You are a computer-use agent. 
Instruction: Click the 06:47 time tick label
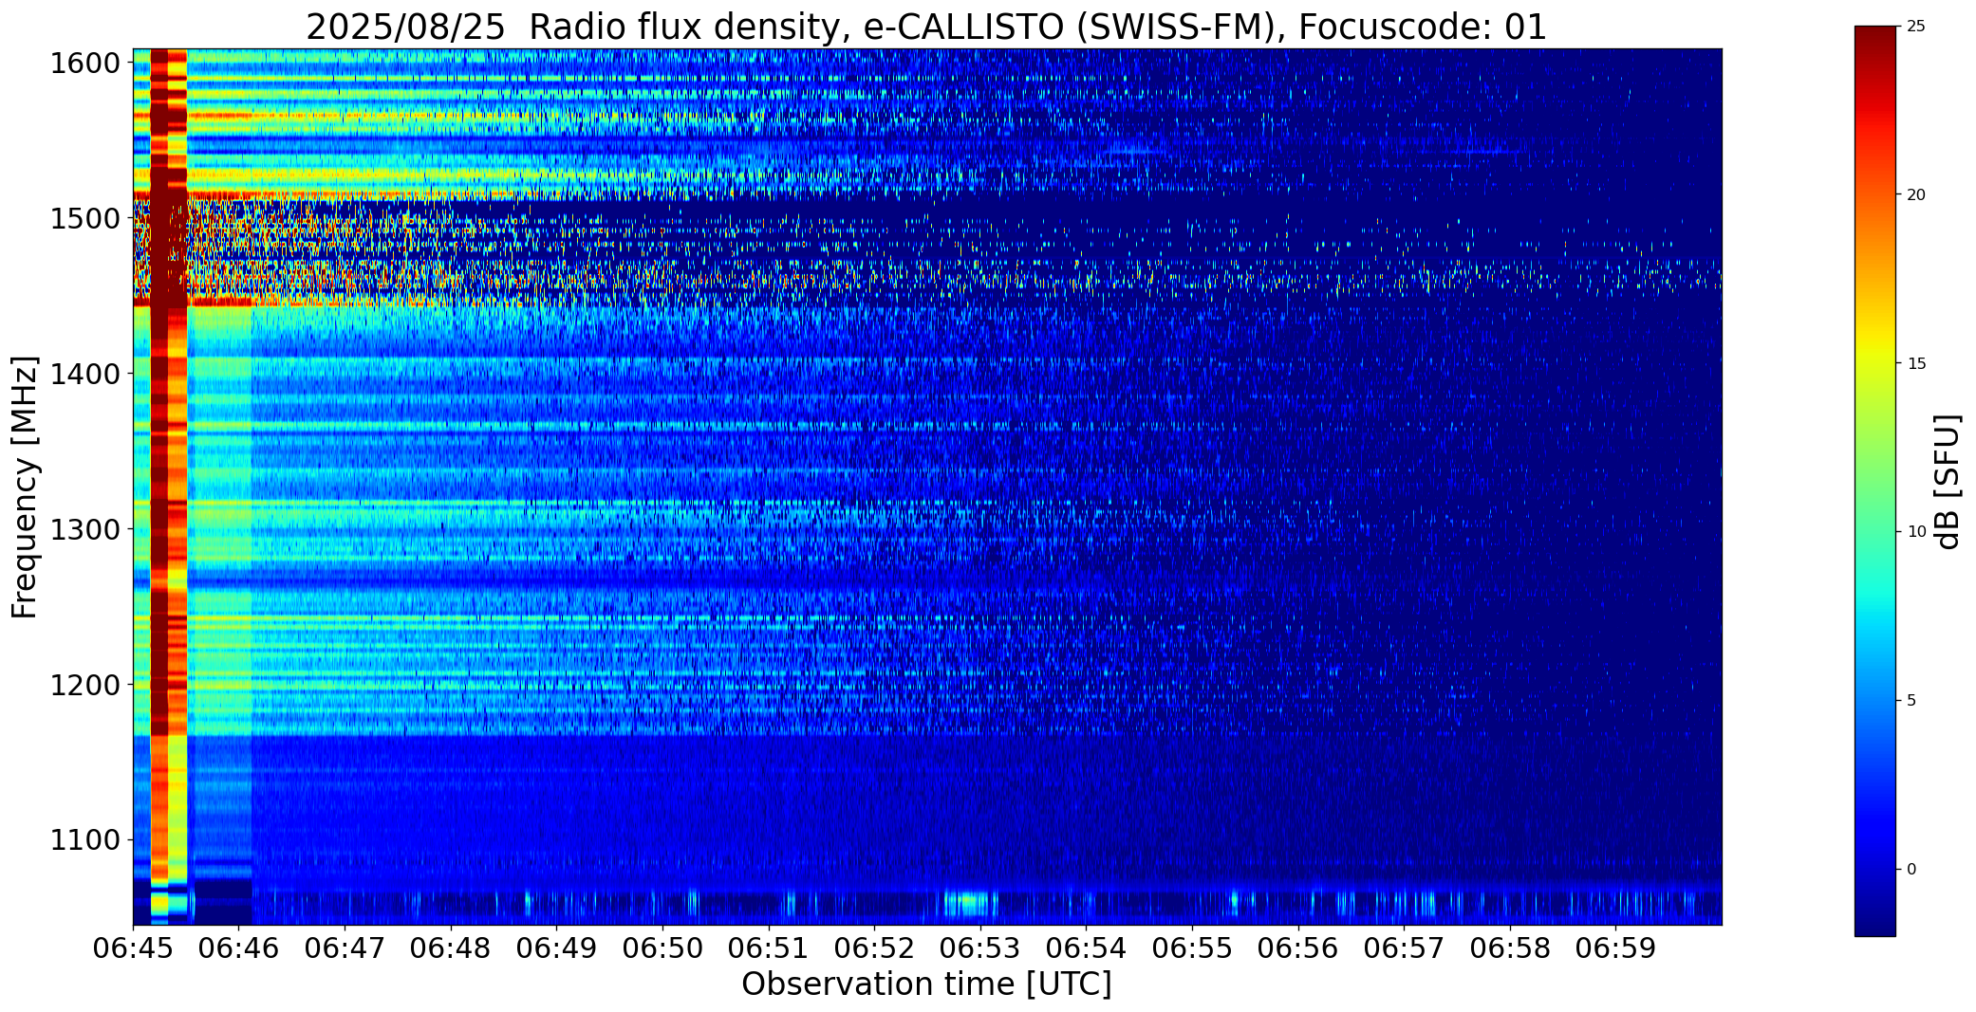click(x=345, y=948)
